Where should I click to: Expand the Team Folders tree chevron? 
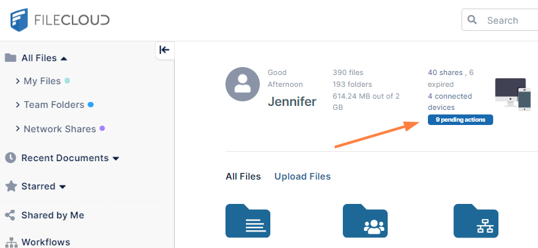tap(18, 105)
